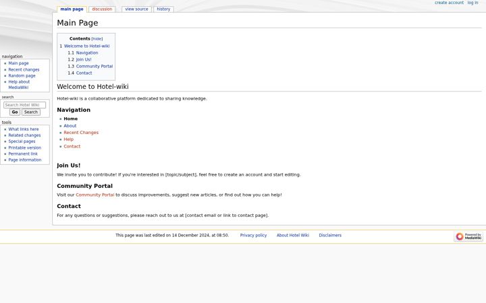
Task: Open the main page tab
Action: coord(72,9)
